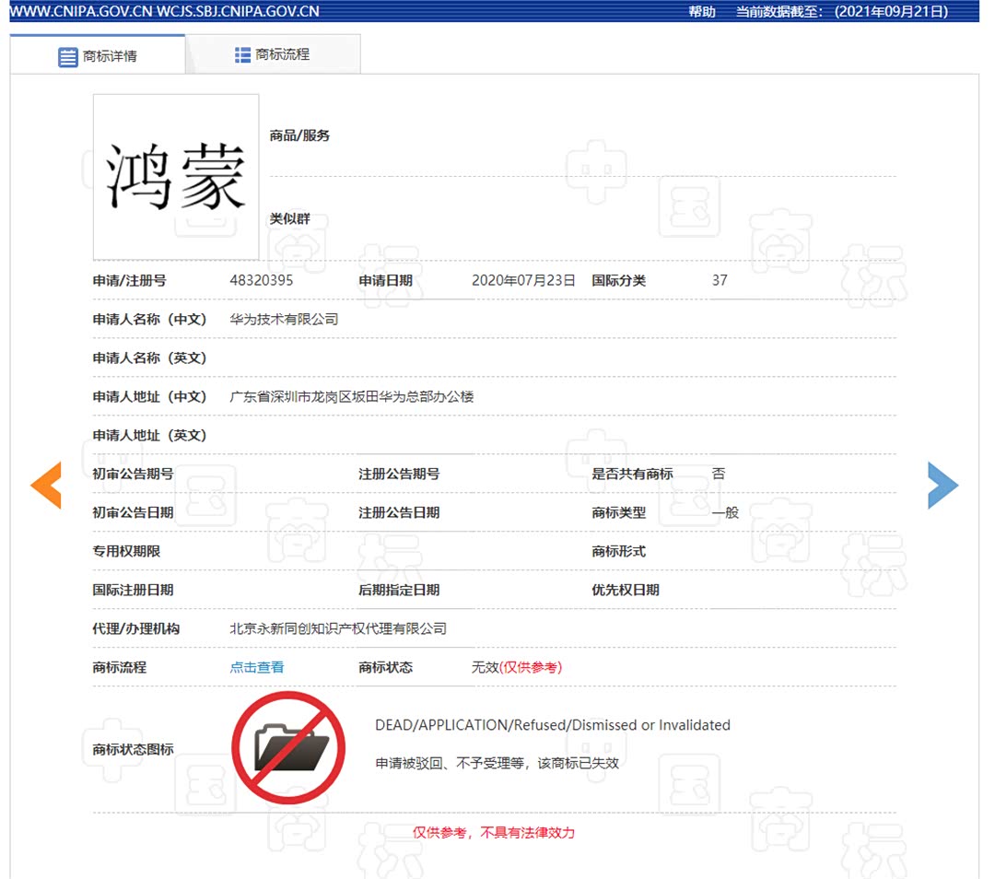The height and width of the screenshot is (879, 995).
Task: Click the 鸿蒙 trademark image thumbnail
Action: (175, 177)
